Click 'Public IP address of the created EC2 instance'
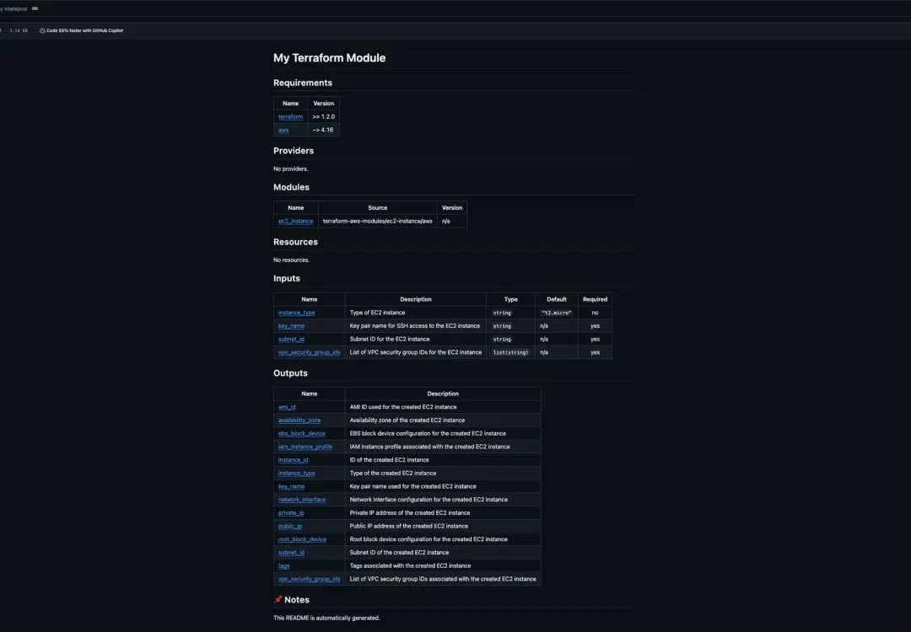The height and width of the screenshot is (632, 911). (x=409, y=527)
